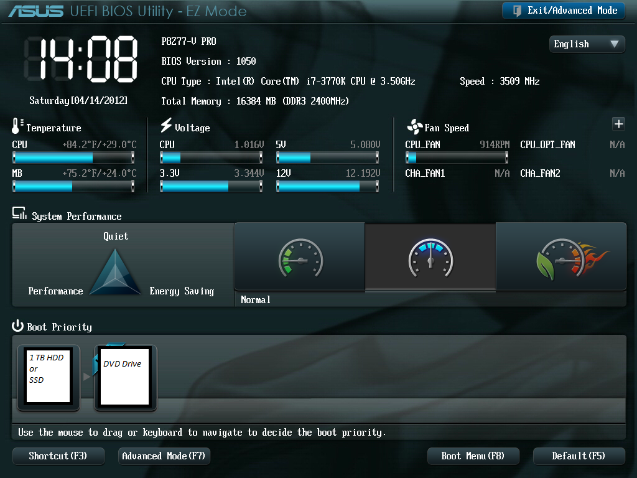Click the MB temperature bar

73,186
